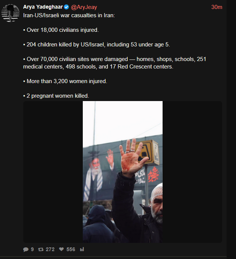The height and width of the screenshot is (259, 236).
Task: Open the 30m timestamp permalink
Action: point(217,7)
